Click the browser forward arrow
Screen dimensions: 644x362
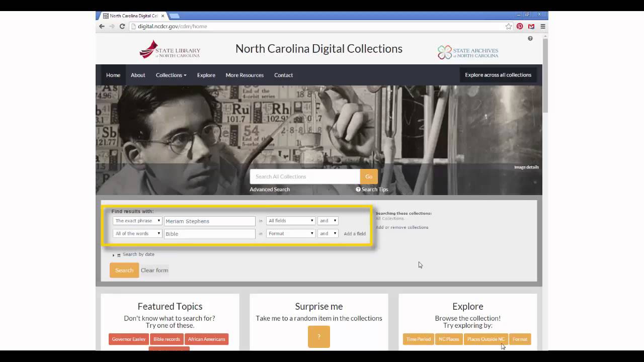point(112,26)
